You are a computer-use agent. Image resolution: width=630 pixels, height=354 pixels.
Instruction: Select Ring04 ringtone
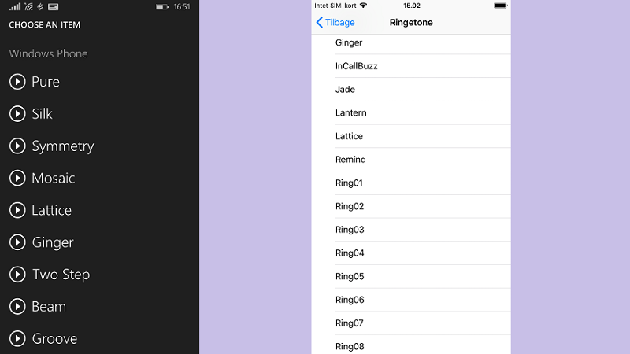(x=411, y=253)
